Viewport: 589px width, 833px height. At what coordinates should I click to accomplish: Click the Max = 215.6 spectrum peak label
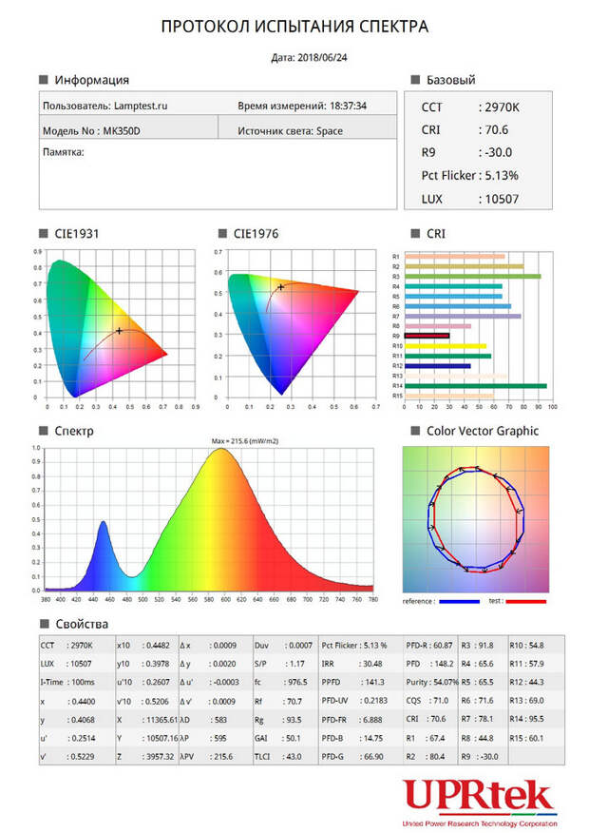(x=244, y=441)
